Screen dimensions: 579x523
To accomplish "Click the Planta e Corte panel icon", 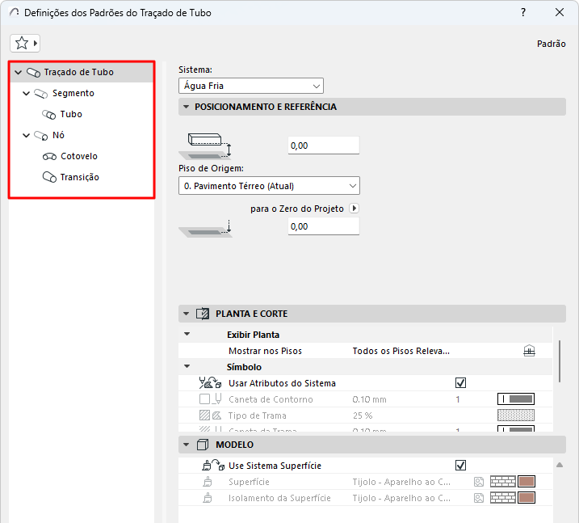I will click(x=203, y=314).
